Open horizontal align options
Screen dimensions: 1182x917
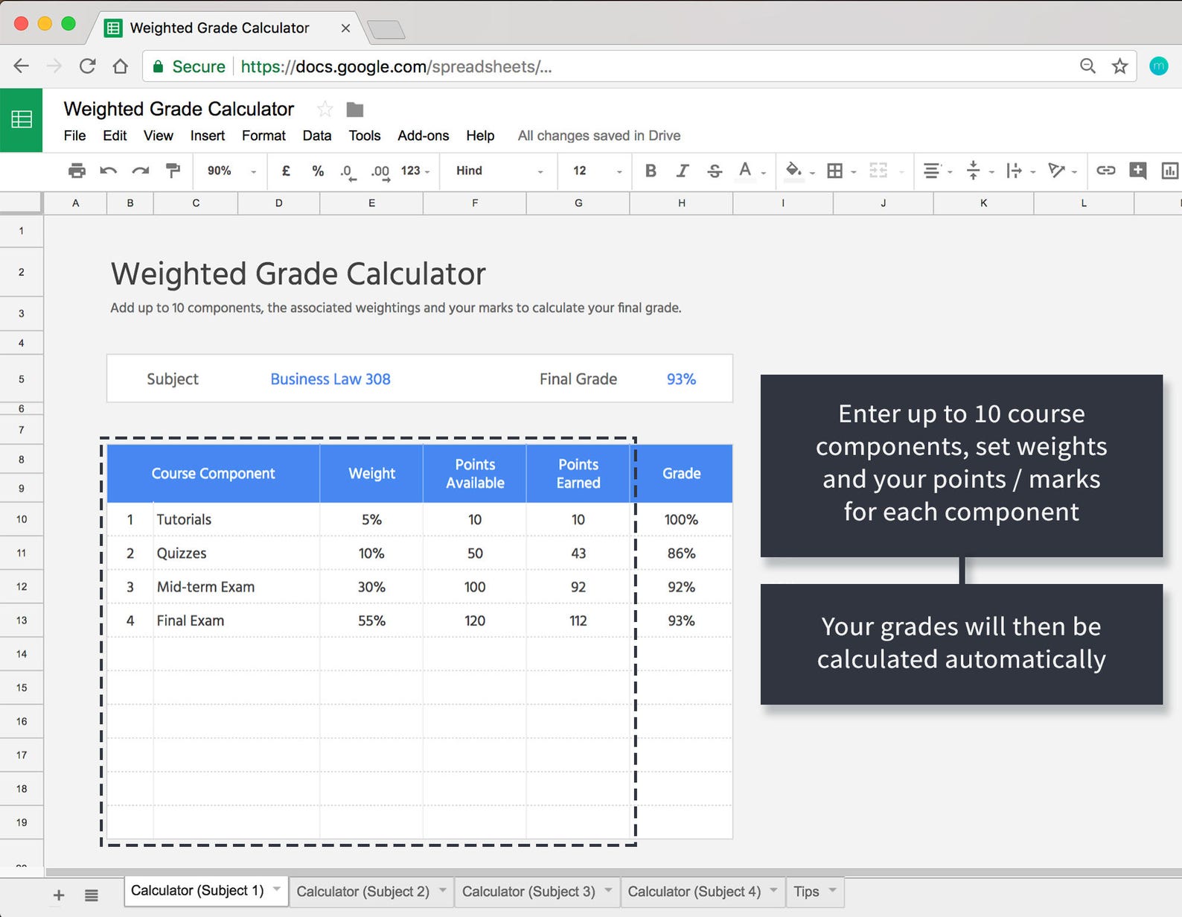[937, 171]
